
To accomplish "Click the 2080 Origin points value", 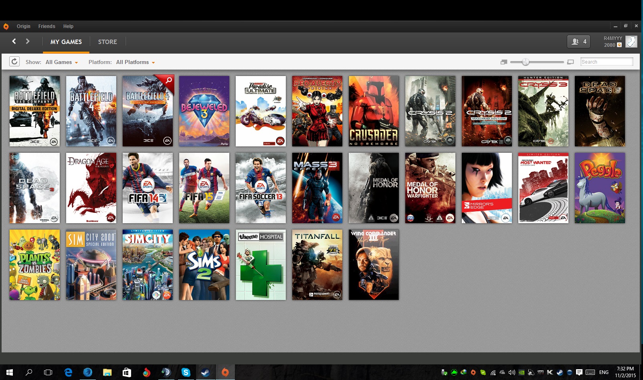I will (x=609, y=45).
